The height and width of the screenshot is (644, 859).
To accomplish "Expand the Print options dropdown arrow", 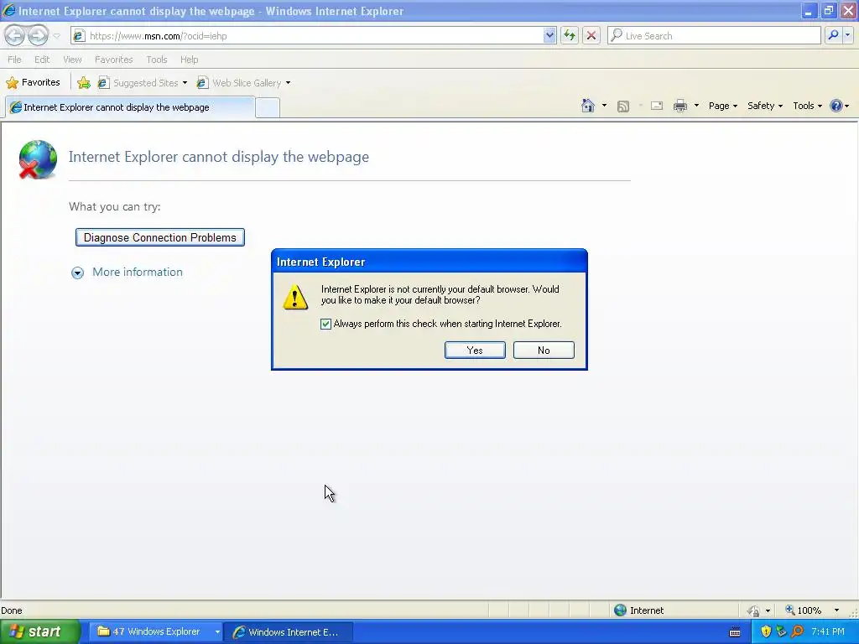I will click(696, 106).
